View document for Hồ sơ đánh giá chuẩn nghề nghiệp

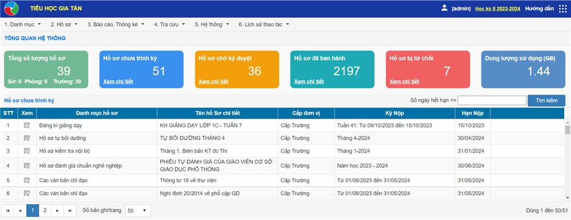[27, 166]
